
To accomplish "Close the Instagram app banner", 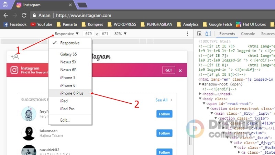I will (x=180, y=70).
